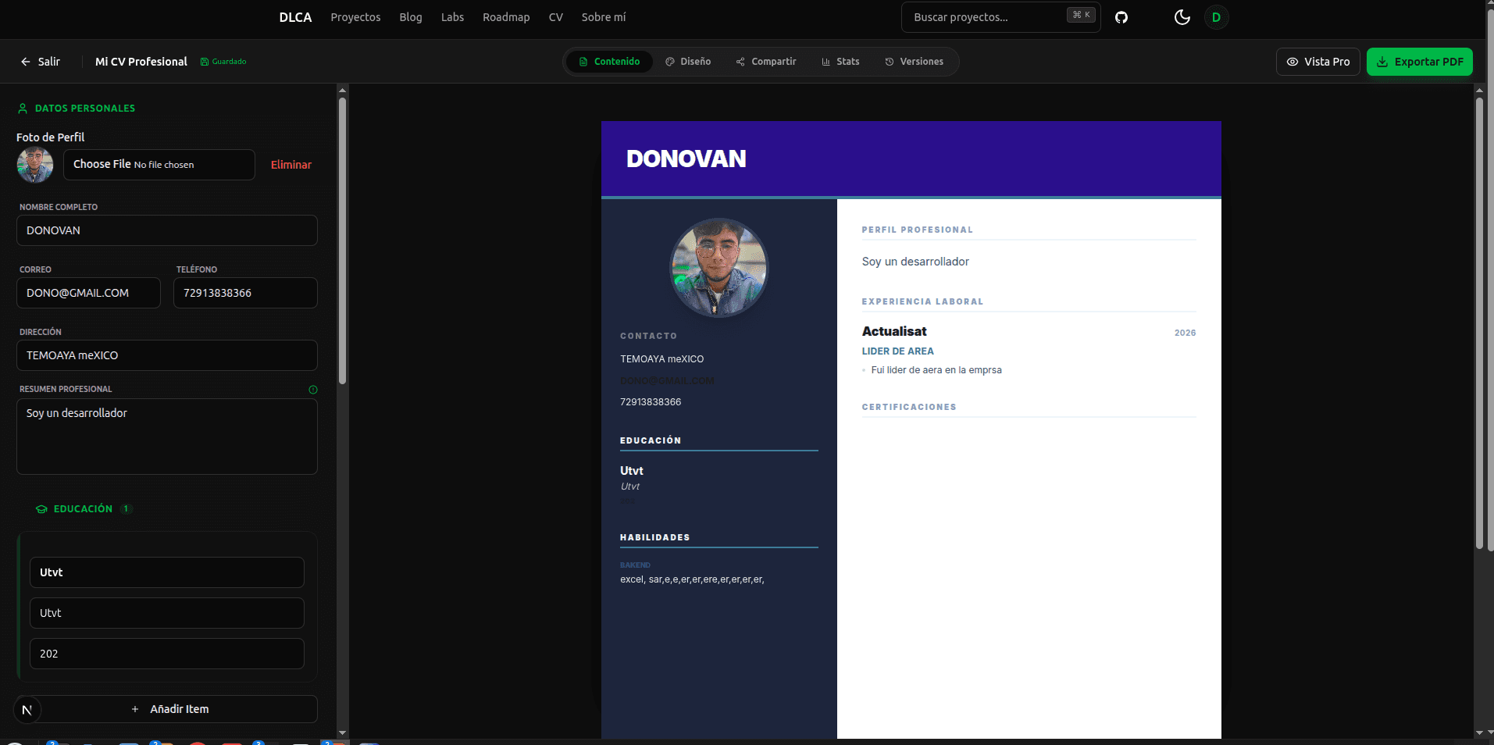Click LIDER DE AREA text in the preview

(x=898, y=351)
